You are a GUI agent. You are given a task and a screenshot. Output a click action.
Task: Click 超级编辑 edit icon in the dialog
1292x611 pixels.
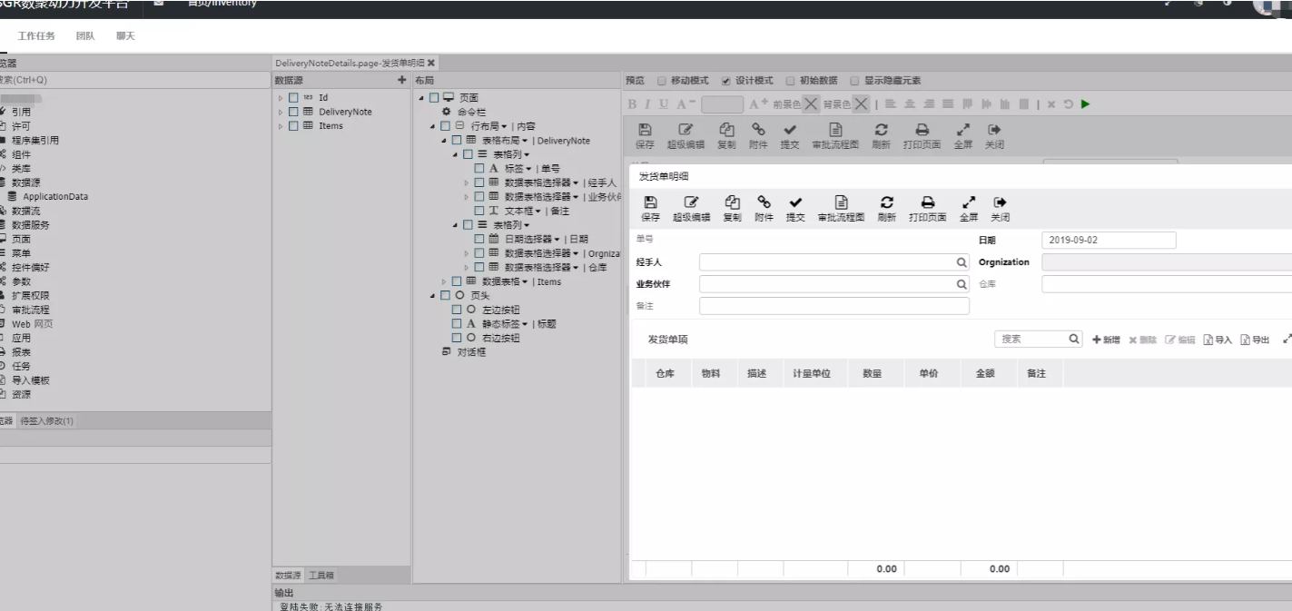point(691,202)
